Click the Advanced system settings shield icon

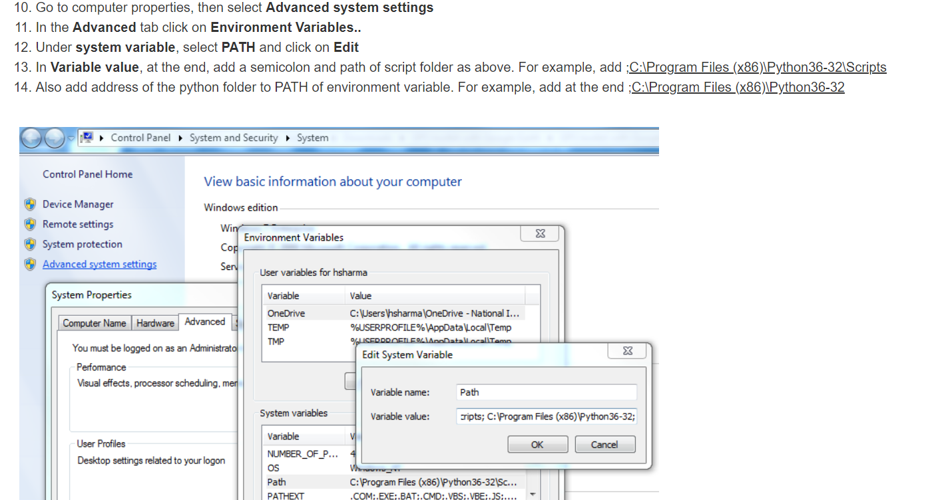(x=31, y=264)
